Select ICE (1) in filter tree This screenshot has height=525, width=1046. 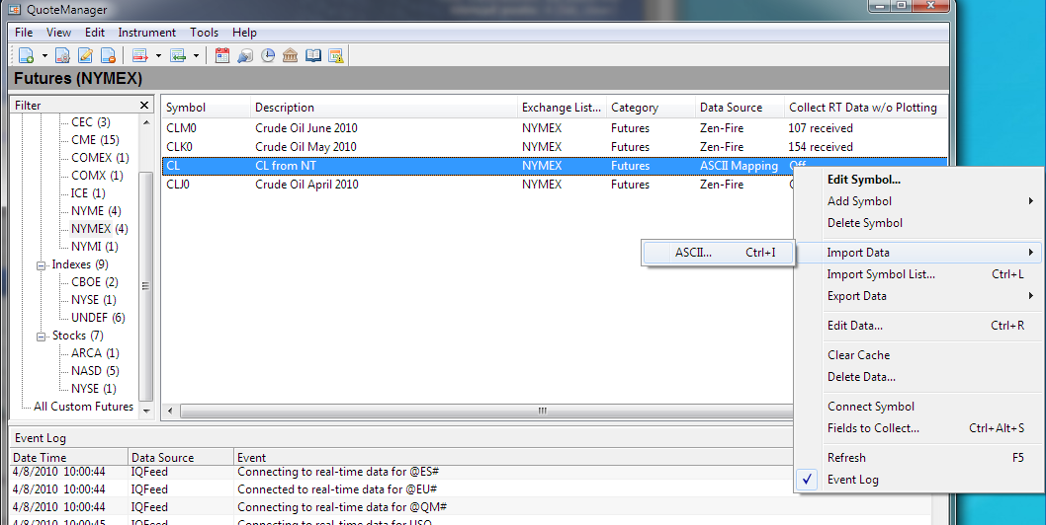[88, 193]
